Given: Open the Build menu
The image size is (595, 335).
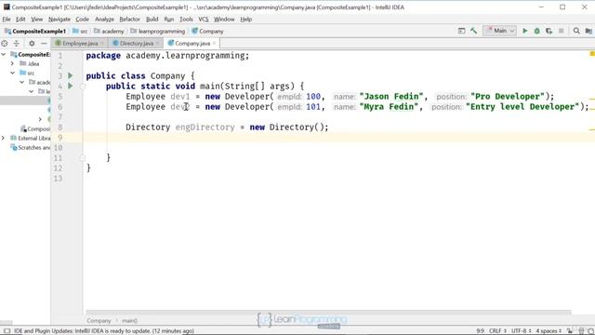Looking at the screenshot, I should [152, 19].
